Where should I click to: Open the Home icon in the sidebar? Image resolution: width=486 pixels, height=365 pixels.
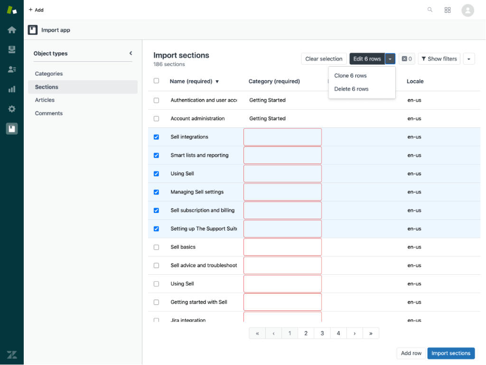tap(11, 29)
